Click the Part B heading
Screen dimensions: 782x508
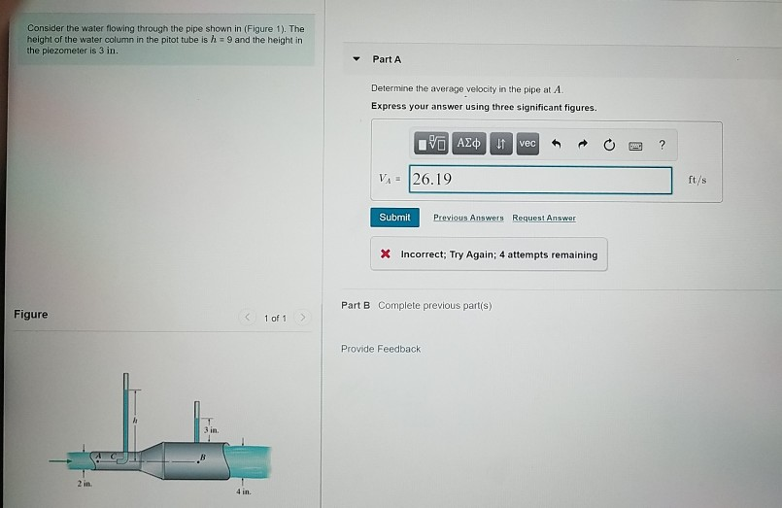pos(356,305)
